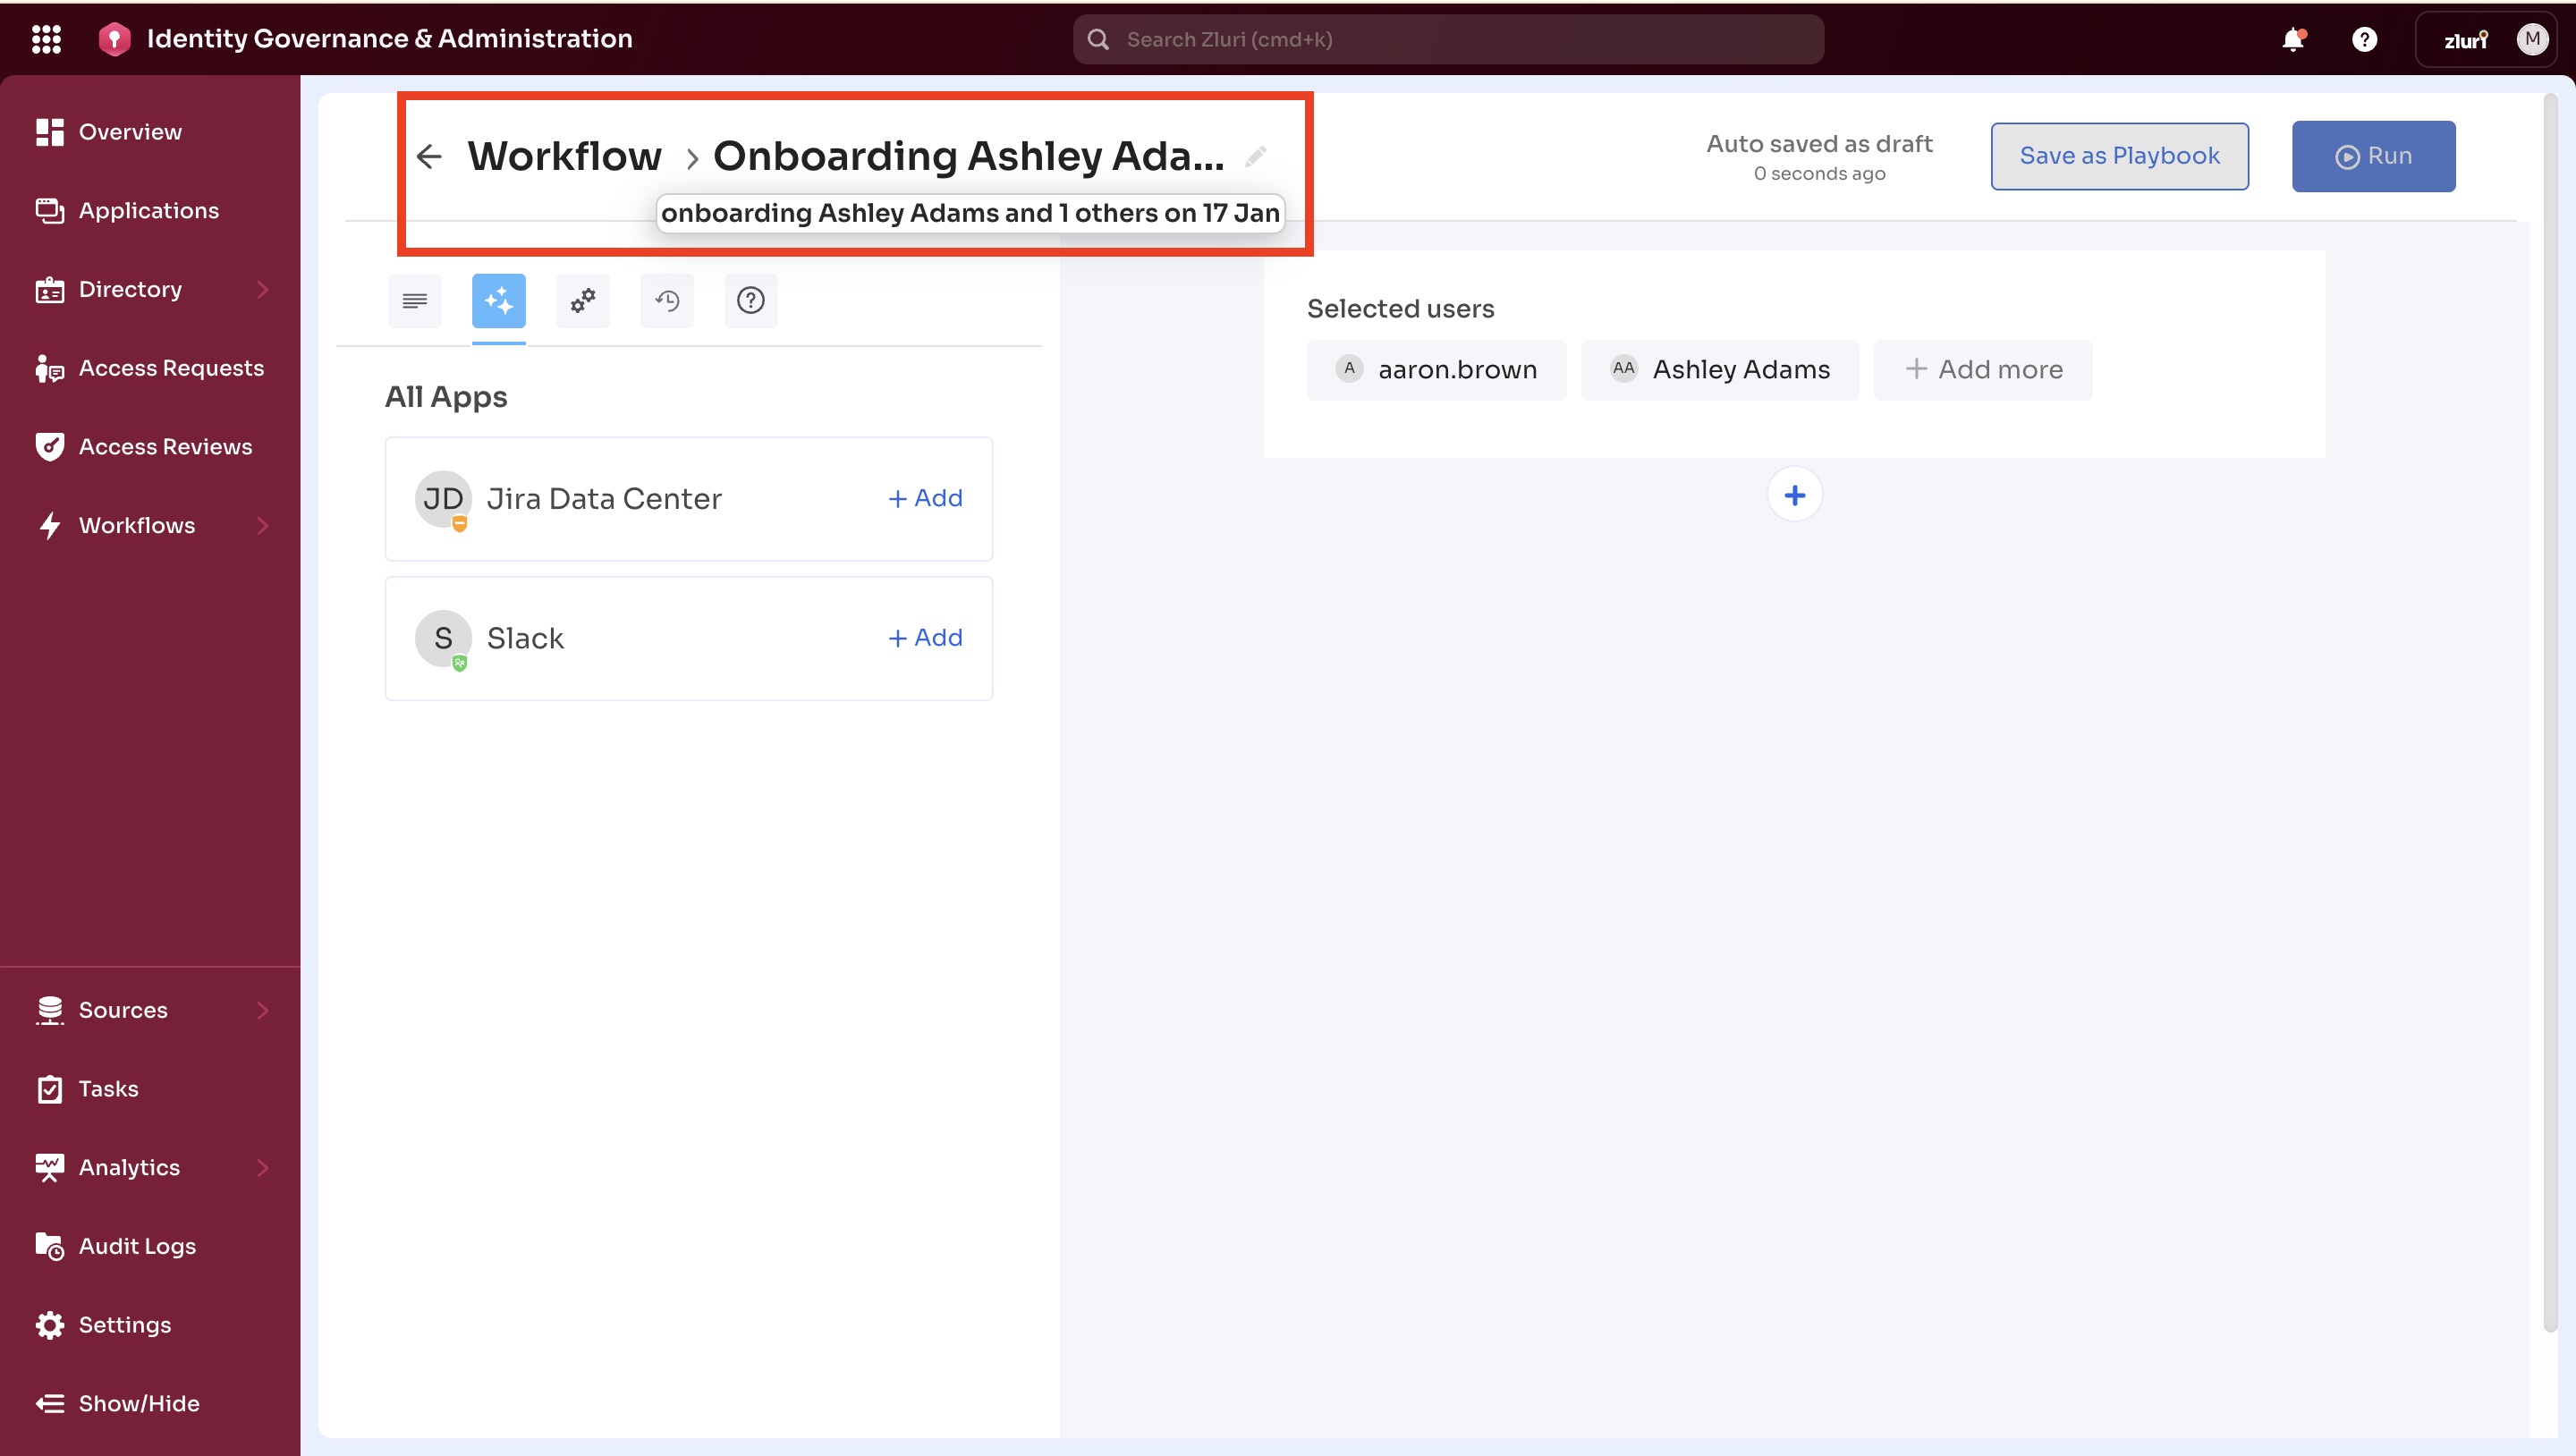Click the pencil icon to rename workflow
Viewport: 2576px width, 1456px height.
click(1257, 156)
